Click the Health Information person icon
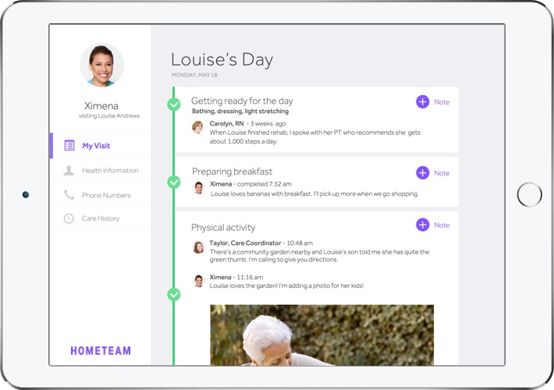This screenshot has width=554, height=390. point(69,171)
